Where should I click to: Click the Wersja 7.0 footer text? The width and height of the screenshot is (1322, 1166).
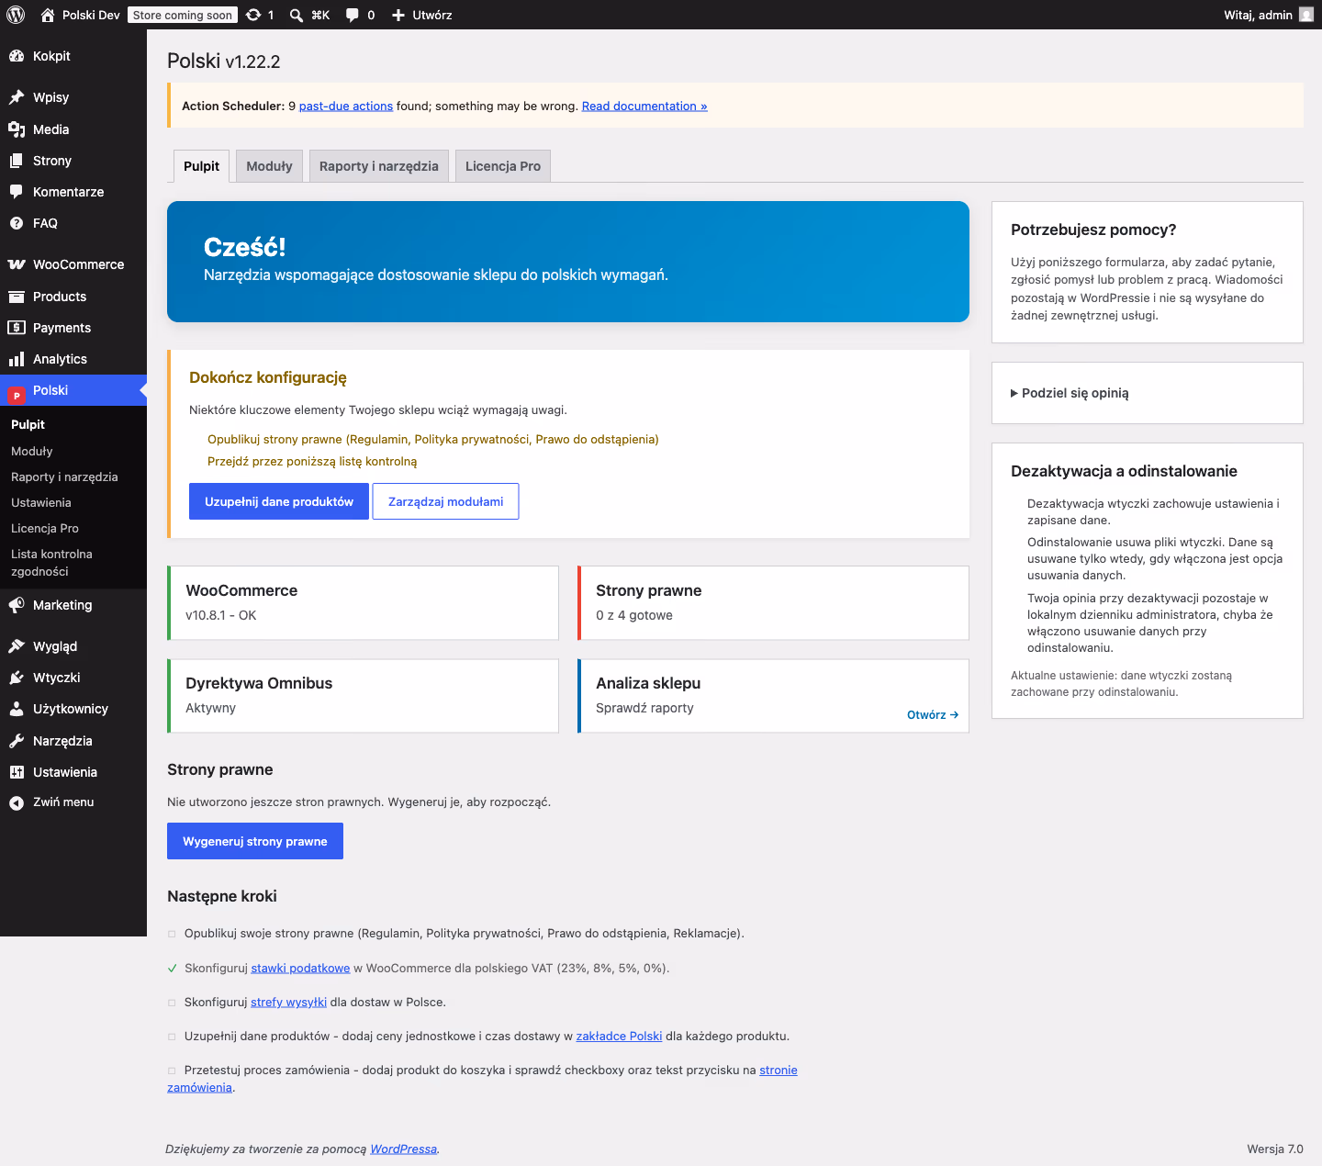pos(1275,1149)
